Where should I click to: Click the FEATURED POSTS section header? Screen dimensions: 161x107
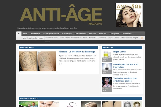58,48
